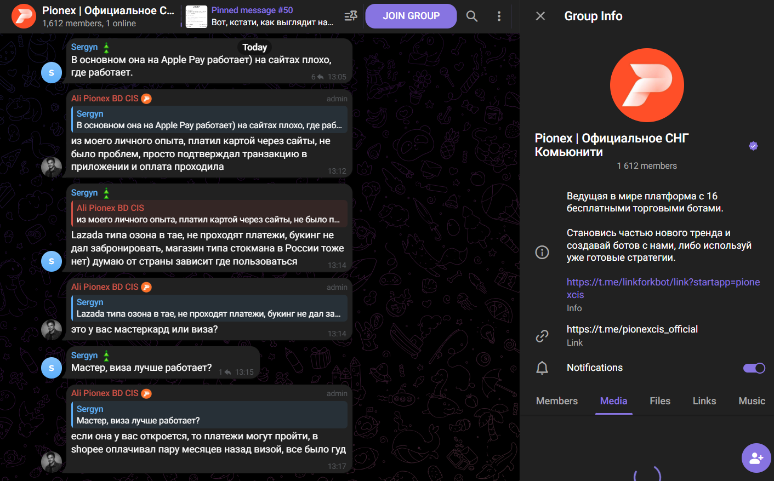Open the Links tab
774x481 pixels.
[704, 401]
